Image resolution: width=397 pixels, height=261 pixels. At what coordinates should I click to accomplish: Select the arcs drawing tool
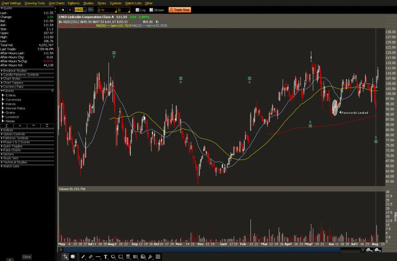143,257
